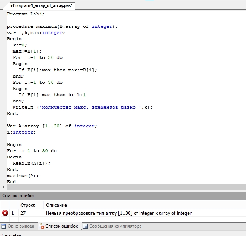This screenshot has width=246, height=236.
Task: Open the Список ошибок bottom tab
Action: pos(60,226)
